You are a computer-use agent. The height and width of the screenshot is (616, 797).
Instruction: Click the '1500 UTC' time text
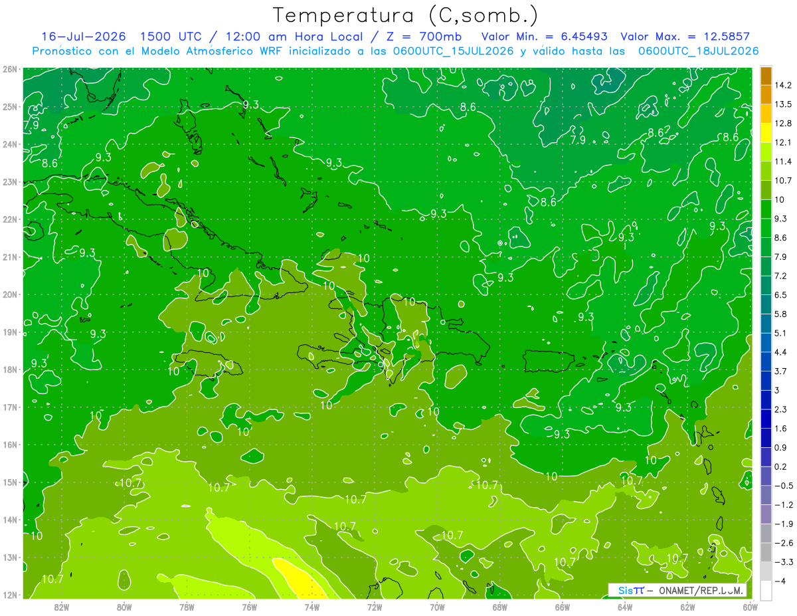tap(172, 37)
